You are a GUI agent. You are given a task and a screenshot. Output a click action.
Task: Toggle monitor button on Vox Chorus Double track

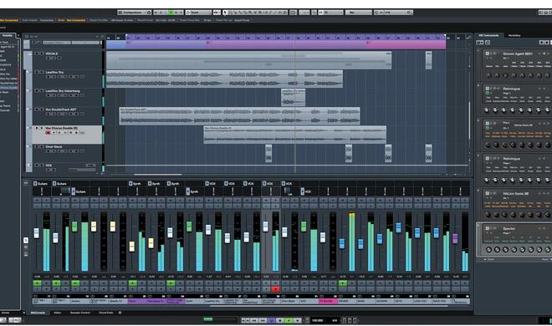[x=54, y=133]
